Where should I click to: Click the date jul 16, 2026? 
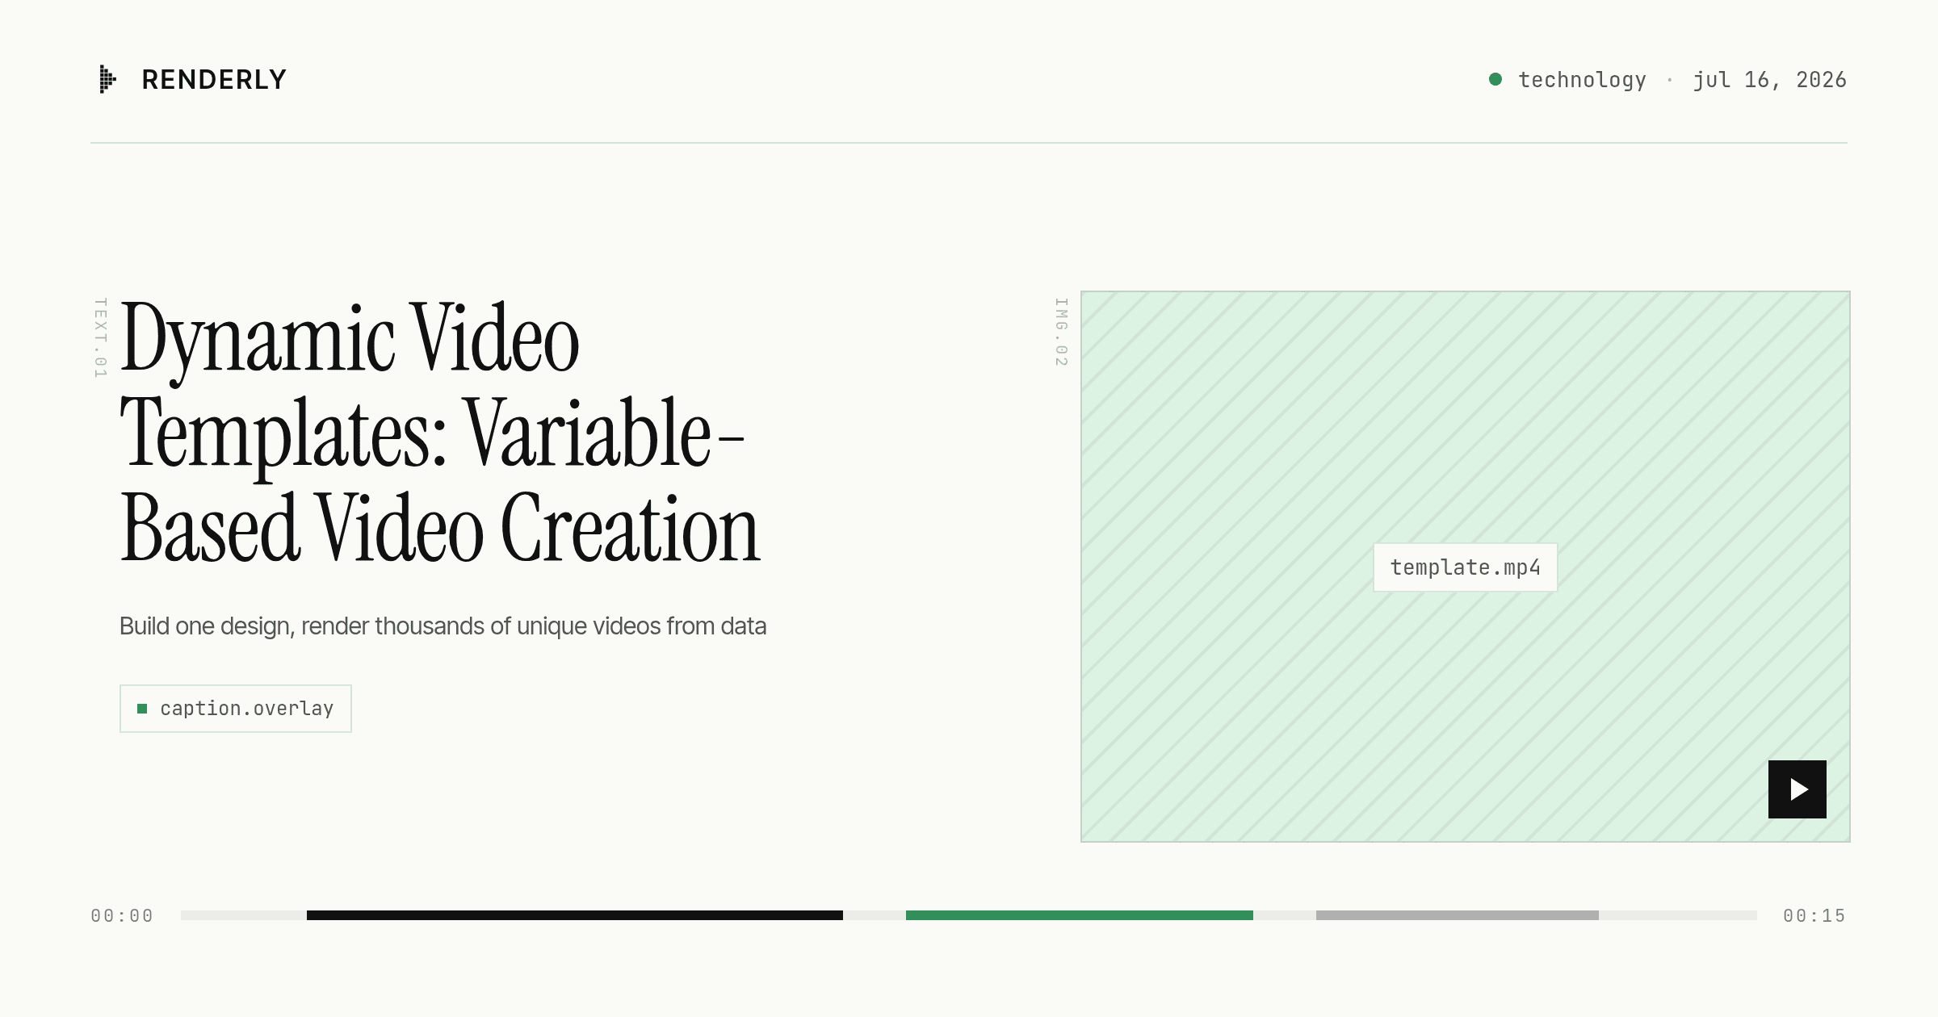click(x=1769, y=80)
